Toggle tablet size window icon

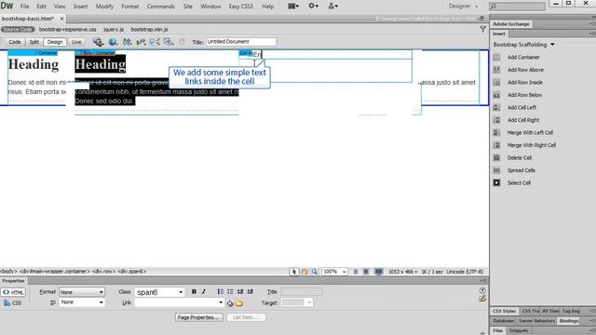click(366, 272)
